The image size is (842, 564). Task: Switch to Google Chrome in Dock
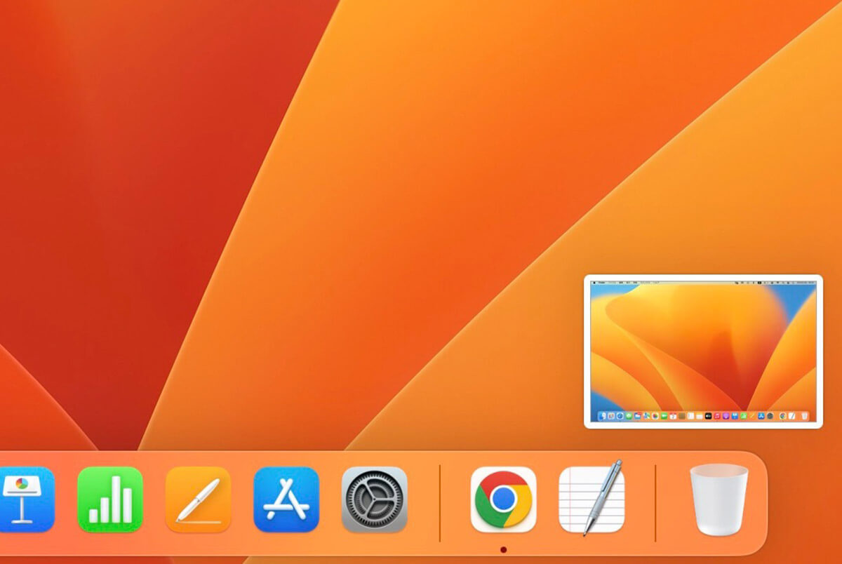(504, 499)
